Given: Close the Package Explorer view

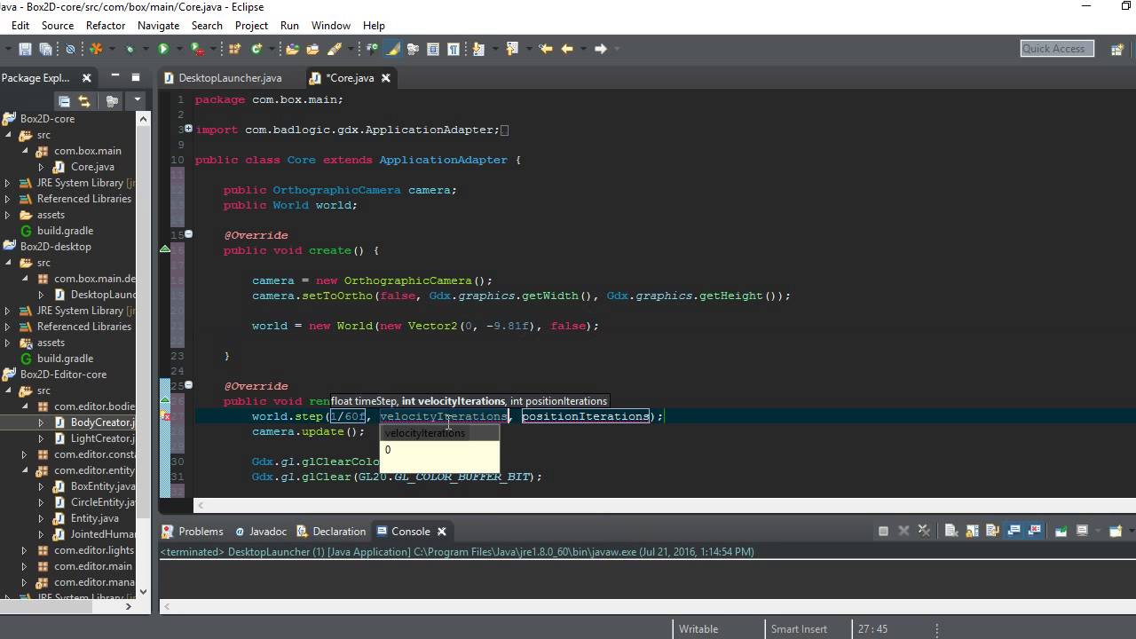Looking at the screenshot, I should click(86, 78).
